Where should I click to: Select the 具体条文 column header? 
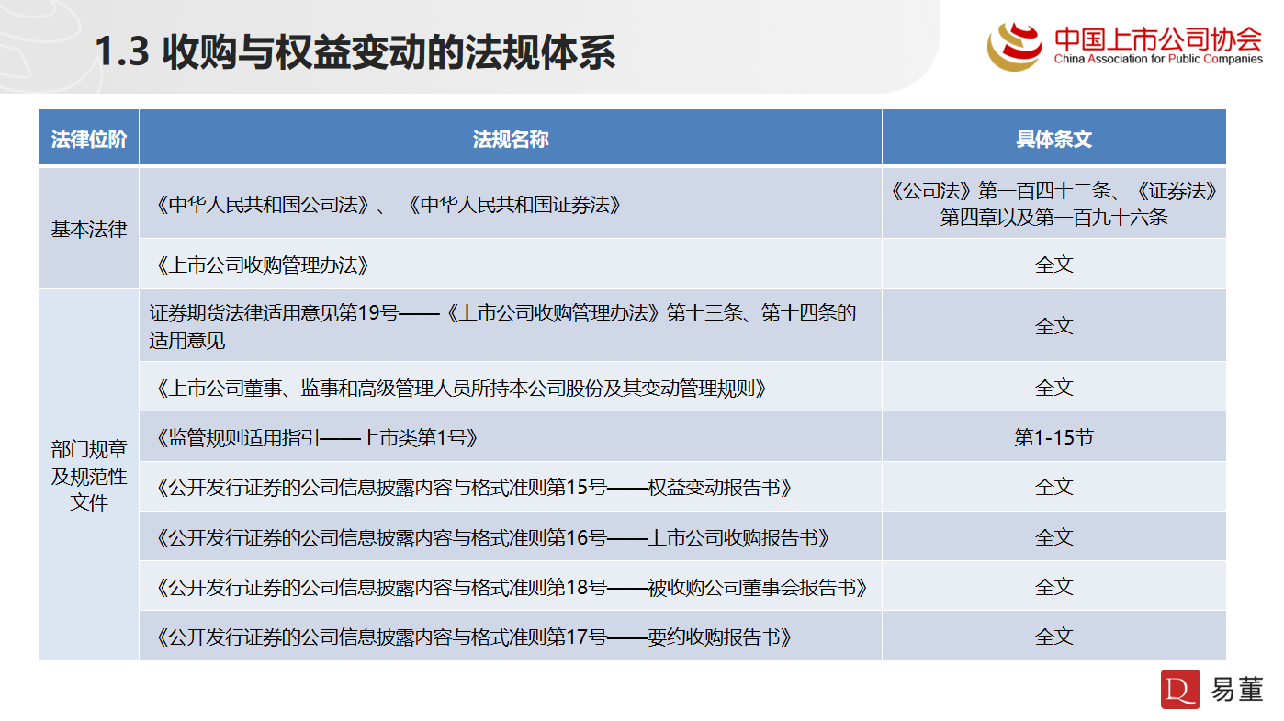1053,139
